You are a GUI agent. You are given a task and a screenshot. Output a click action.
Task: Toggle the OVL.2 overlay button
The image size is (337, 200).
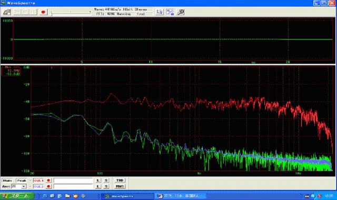pos(38,186)
